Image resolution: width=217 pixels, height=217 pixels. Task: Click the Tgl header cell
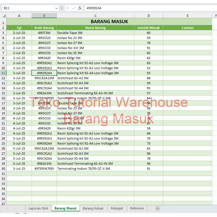[19, 28]
